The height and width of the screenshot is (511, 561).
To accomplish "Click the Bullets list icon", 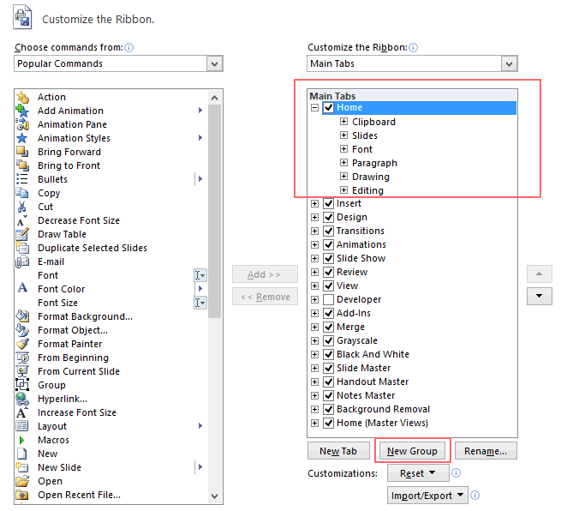I will (x=22, y=179).
